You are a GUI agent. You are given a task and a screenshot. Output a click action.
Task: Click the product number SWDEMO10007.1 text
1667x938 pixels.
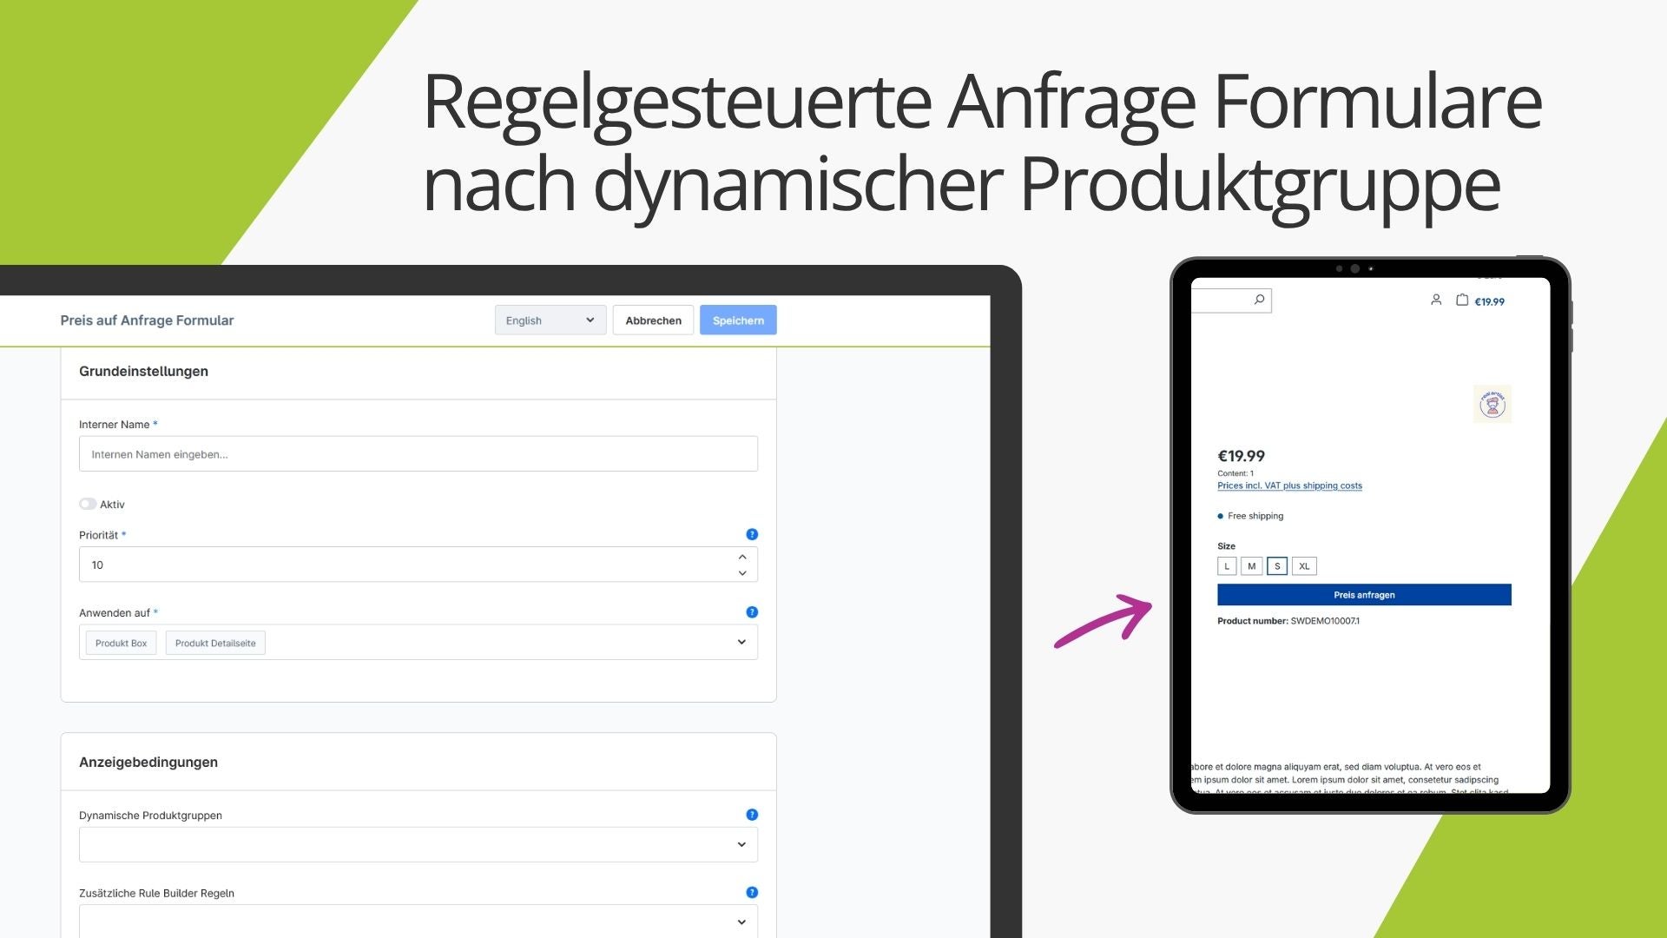click(x=1325, y=621)
